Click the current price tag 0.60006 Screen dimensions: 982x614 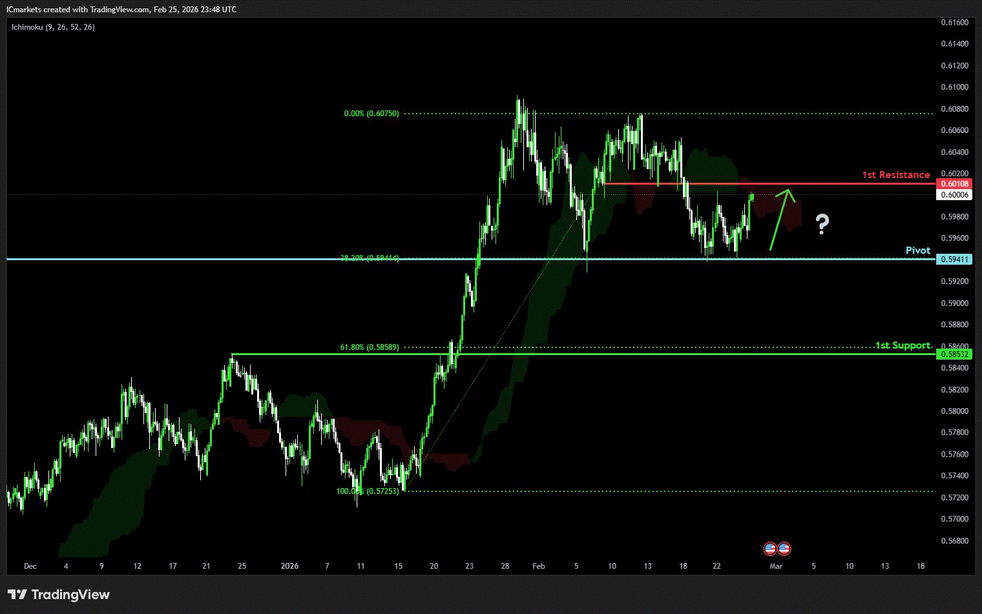[954, 195]
